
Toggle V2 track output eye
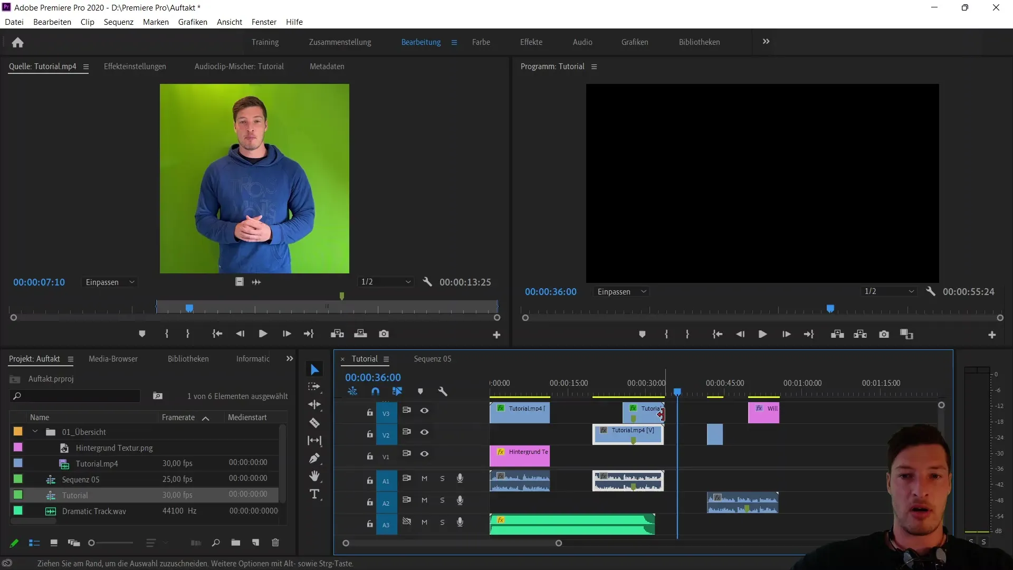[424, 432]
